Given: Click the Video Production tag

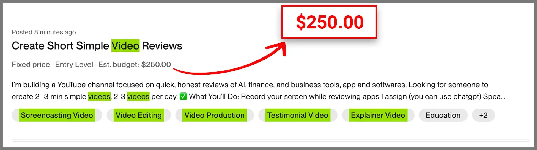Looking at the screenshot, I should pyautogui.click(x=215, y=115).
